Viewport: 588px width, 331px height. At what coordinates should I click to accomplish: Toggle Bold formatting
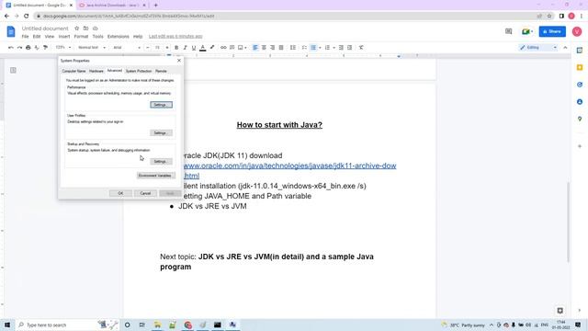(176, 48)
